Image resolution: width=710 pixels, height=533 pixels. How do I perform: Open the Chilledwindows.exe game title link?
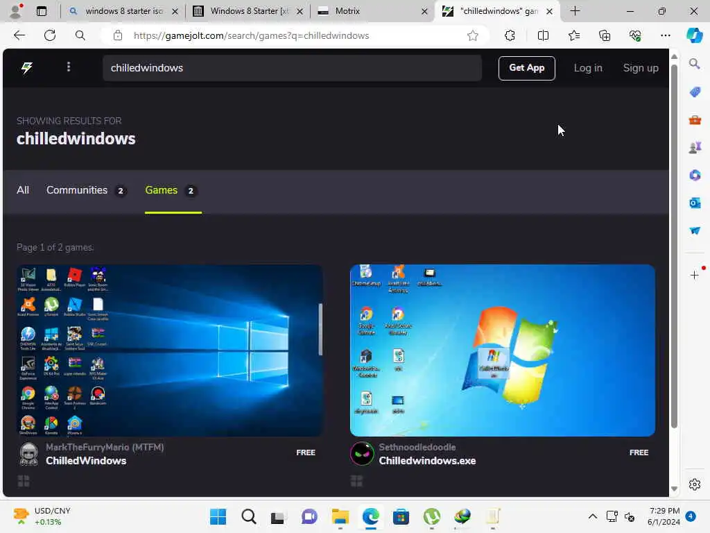[x=427, y=461]
